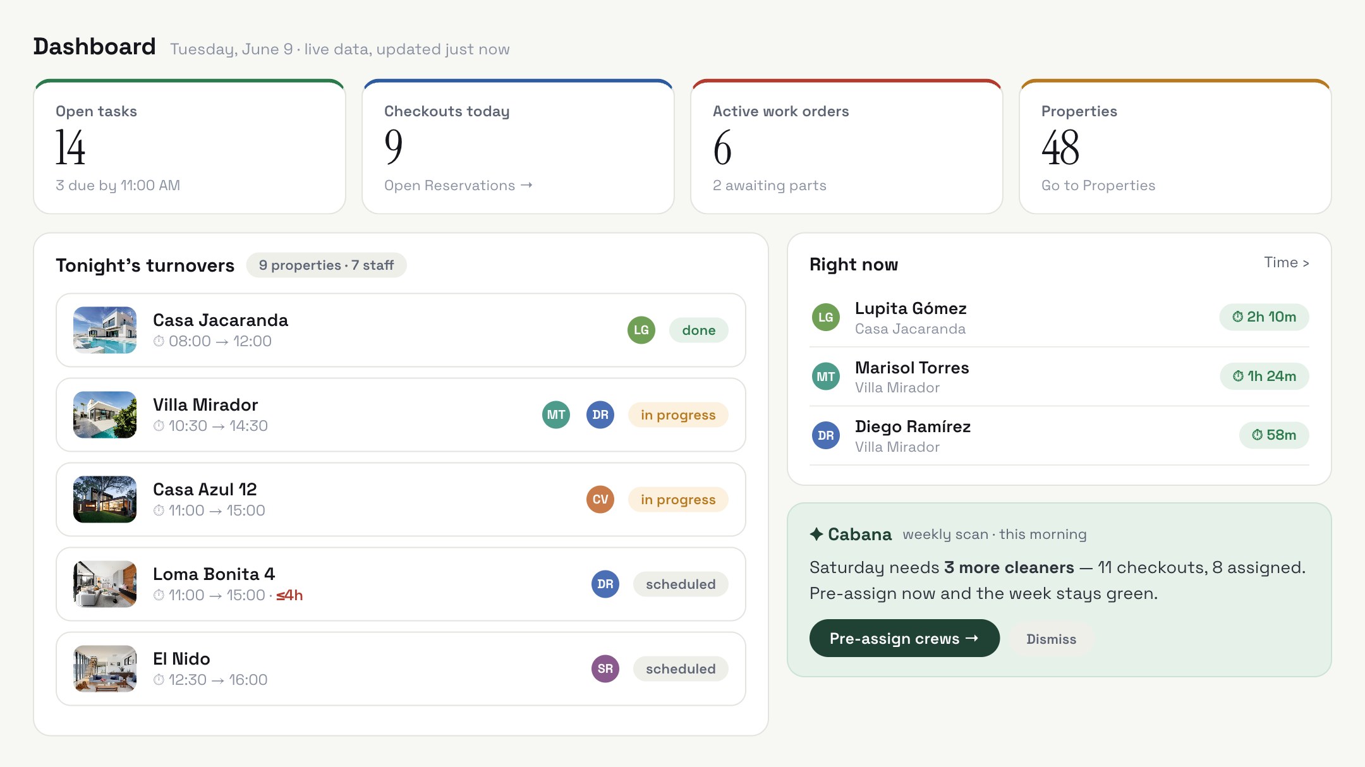Click SR avatar in El Nido row
Image resolution: width=1365 pixels, height=767 pixels.
point(605,668)
